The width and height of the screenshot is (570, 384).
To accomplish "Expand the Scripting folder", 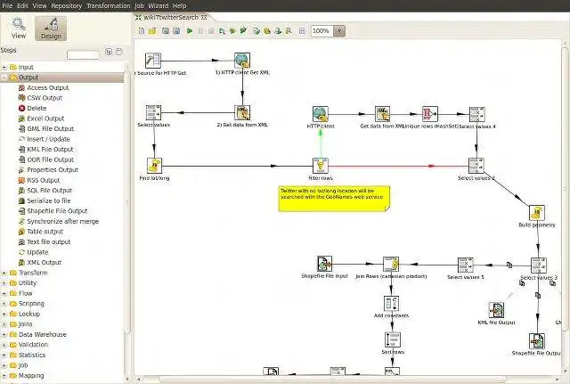I will pyautogui.click(x=4, y=304).
